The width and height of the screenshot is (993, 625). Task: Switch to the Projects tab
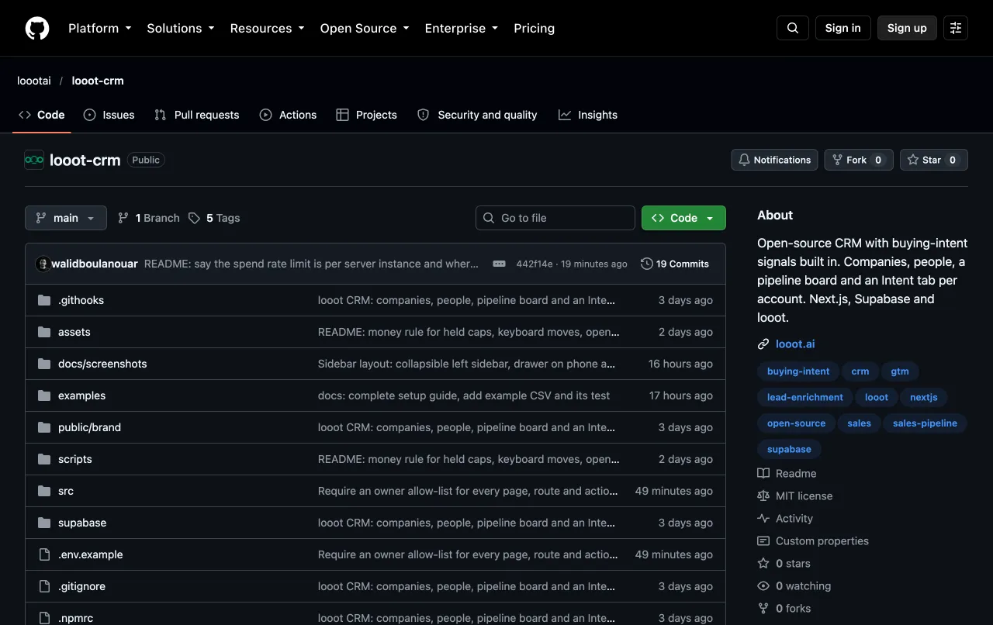tap(366, 115)
